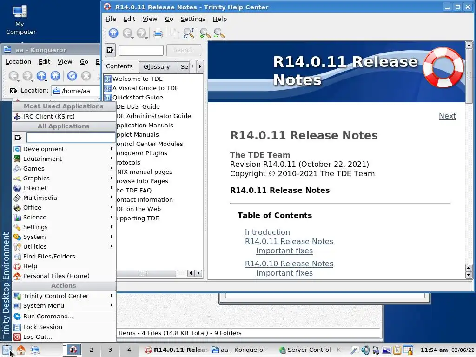This screenshot has height=357, width=476.
Task: Click Log Out... in the menu
Action: (x=64, y=337)
